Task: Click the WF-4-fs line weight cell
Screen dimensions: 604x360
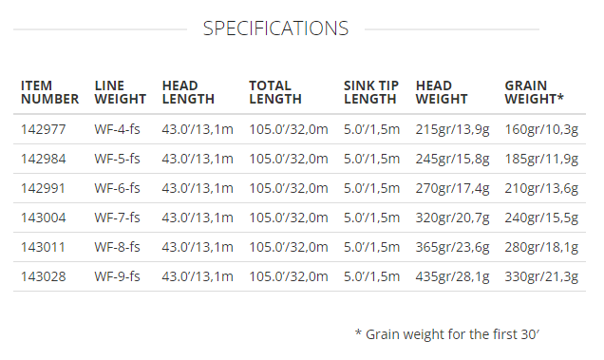Action: 117,129
